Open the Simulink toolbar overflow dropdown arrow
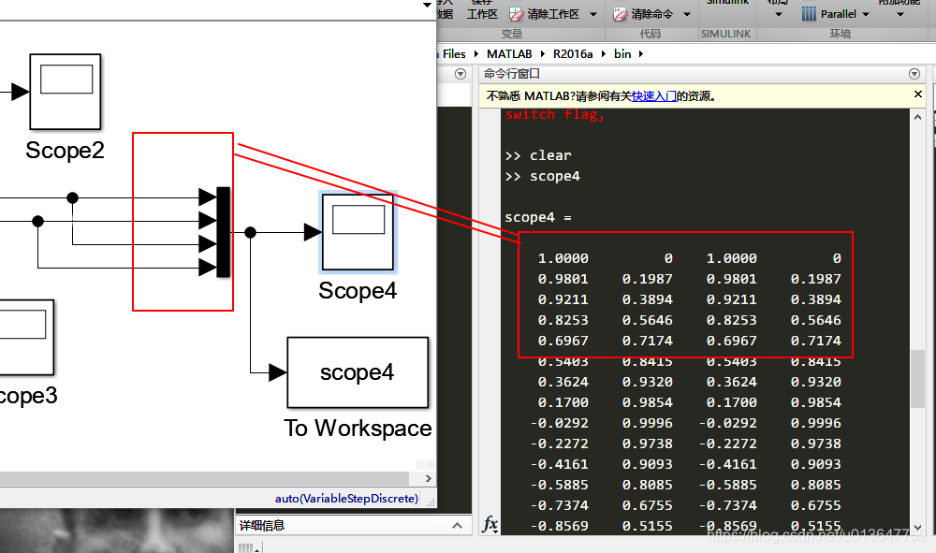The height and width of the screenshot is (553, 936). coord(427,5)
